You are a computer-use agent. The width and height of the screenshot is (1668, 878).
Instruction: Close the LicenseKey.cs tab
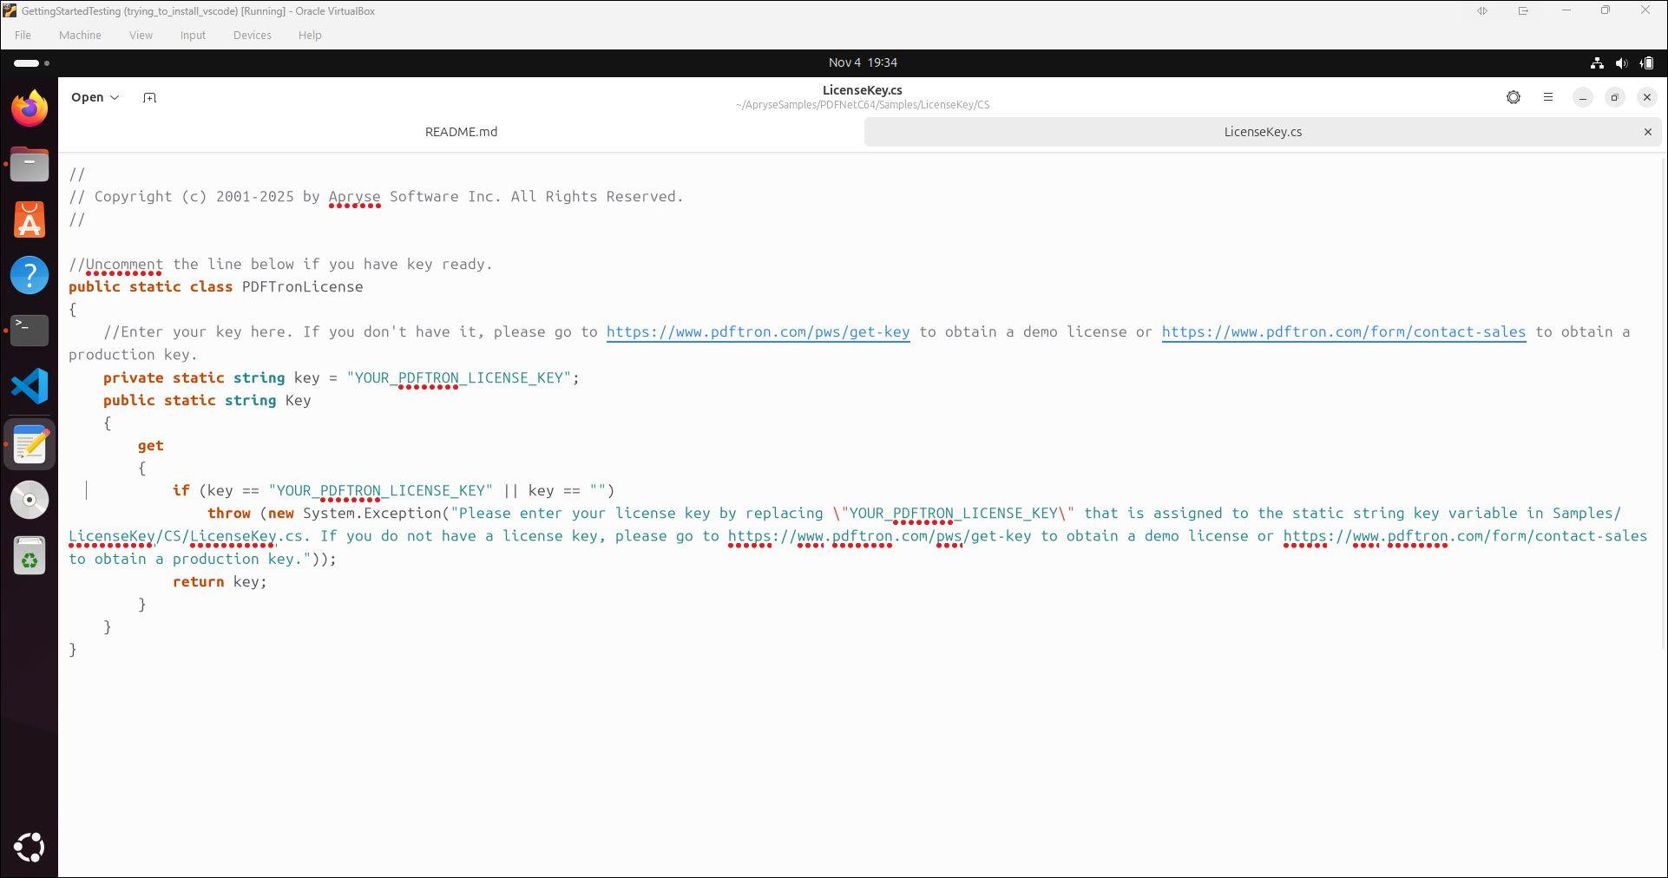1648,131
